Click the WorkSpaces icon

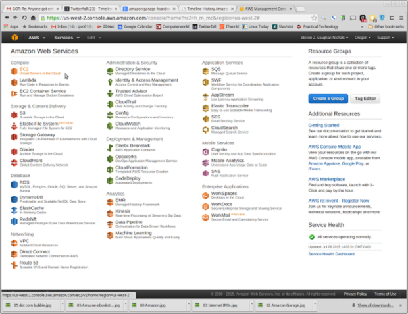(205, 196)
